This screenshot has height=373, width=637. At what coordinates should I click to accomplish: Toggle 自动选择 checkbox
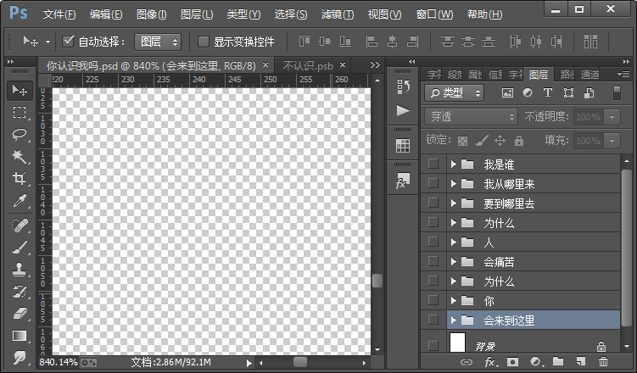[68, 41]
